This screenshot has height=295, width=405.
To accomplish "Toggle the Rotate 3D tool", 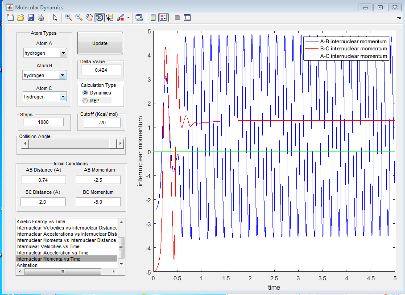I will tap(99, 18).
